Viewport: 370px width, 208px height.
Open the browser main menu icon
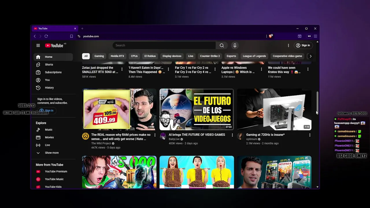click(x=315, y=36)
